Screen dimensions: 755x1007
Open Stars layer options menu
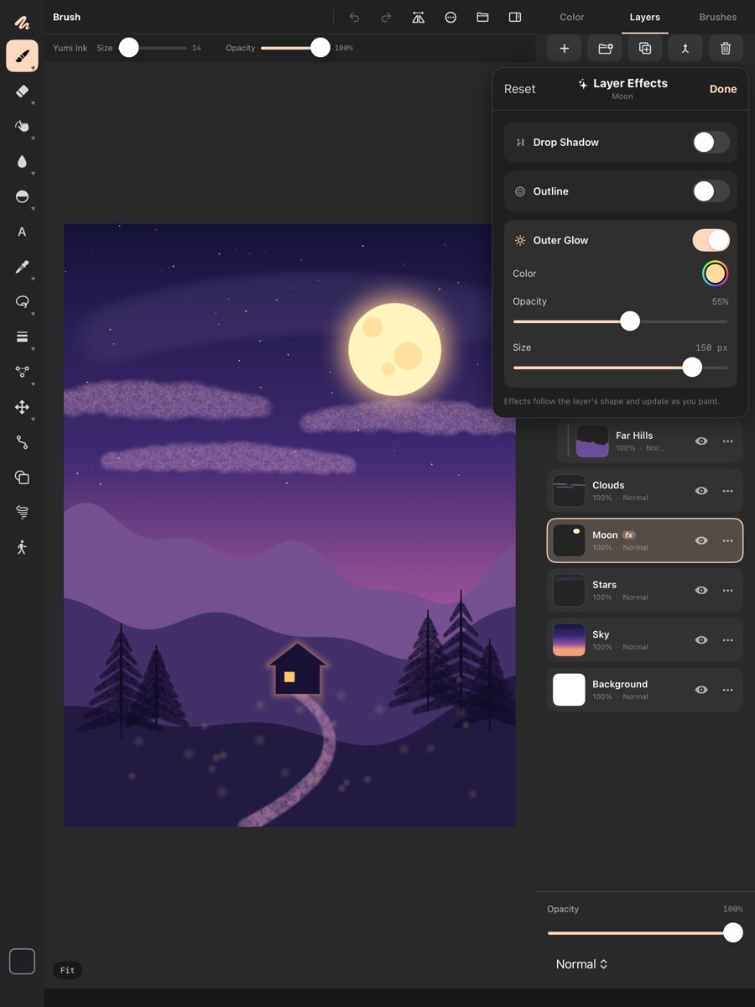[x=727, y=590]
